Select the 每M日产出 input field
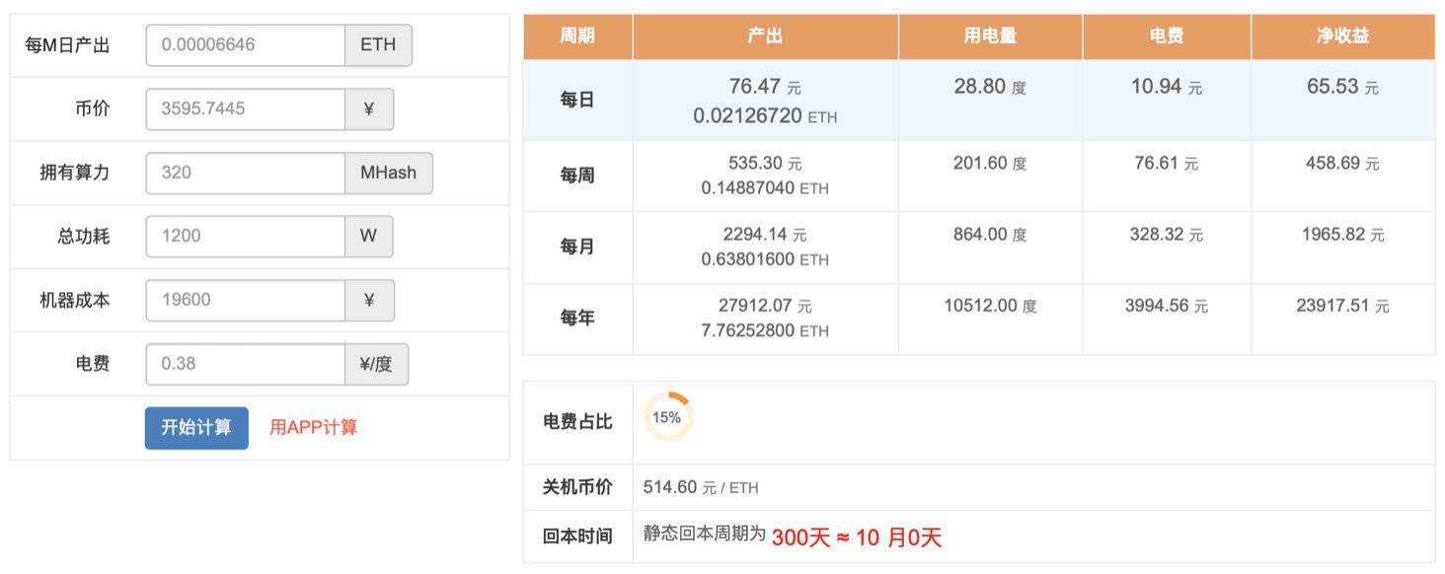The width and height of the screenshot is (1445, 574). coord(245,44)
